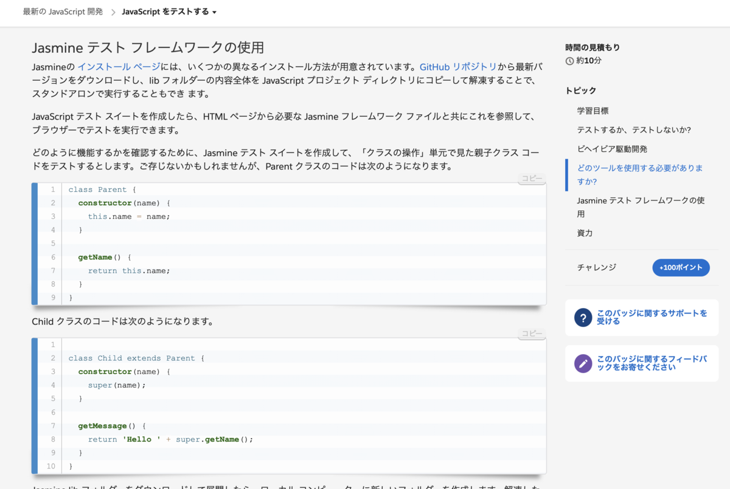Click the +100ポイント challenge button
This screenshot has height=489, width=730.
pos(681,267)
